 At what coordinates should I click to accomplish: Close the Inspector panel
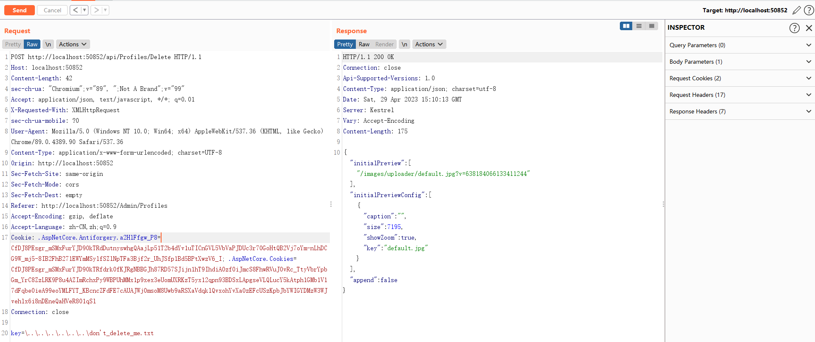coord(809,28)
